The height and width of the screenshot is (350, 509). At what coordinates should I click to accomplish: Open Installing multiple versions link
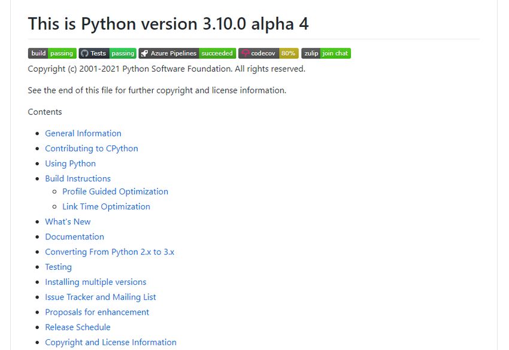(x=96, y=282)
